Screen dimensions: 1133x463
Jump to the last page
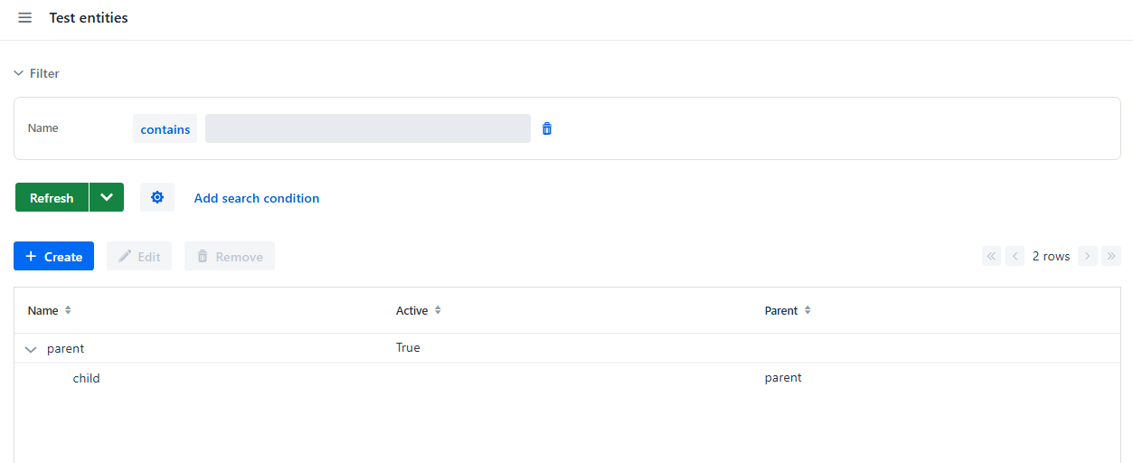(1111, 256)
